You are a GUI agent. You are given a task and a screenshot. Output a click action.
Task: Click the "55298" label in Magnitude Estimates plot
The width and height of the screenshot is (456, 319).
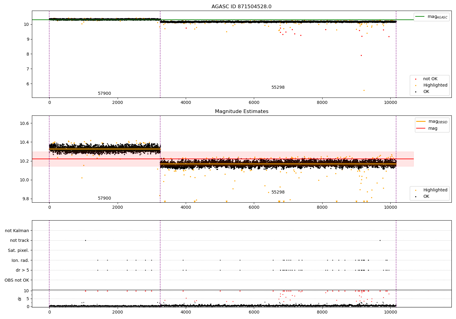278,192
